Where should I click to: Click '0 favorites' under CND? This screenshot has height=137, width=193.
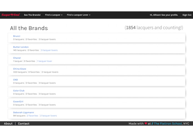31,83
